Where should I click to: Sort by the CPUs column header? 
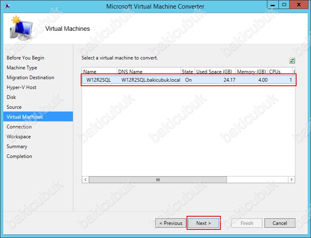(280, 71)
